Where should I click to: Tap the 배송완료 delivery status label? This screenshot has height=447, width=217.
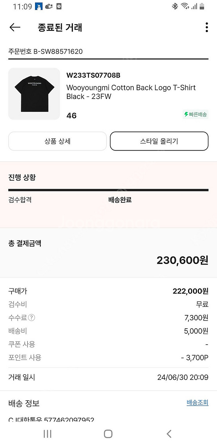(120, 200)
